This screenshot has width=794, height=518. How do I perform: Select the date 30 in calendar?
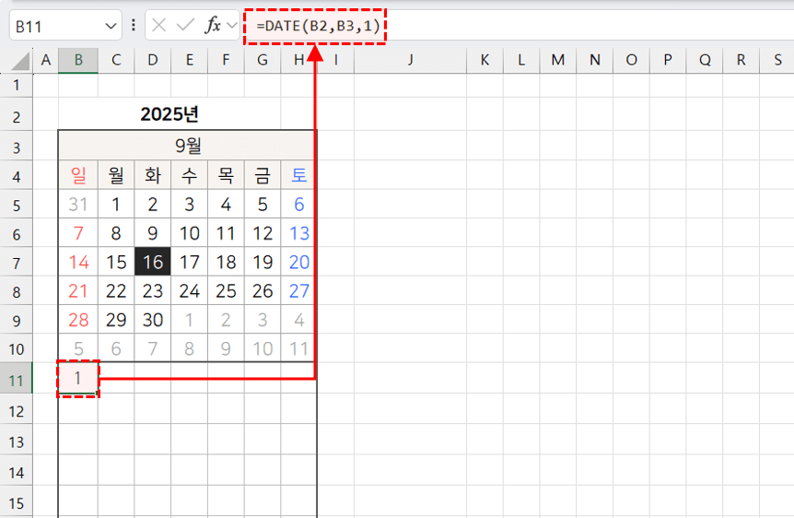point(153,321)
